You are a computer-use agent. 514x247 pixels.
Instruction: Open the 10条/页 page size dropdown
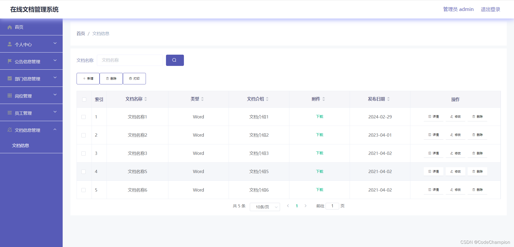pos(264,207)
